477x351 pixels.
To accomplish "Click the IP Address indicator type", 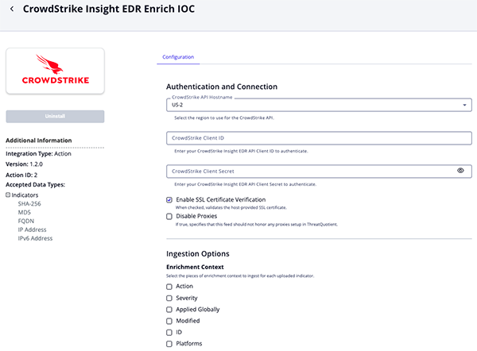I will coord(32,229).
